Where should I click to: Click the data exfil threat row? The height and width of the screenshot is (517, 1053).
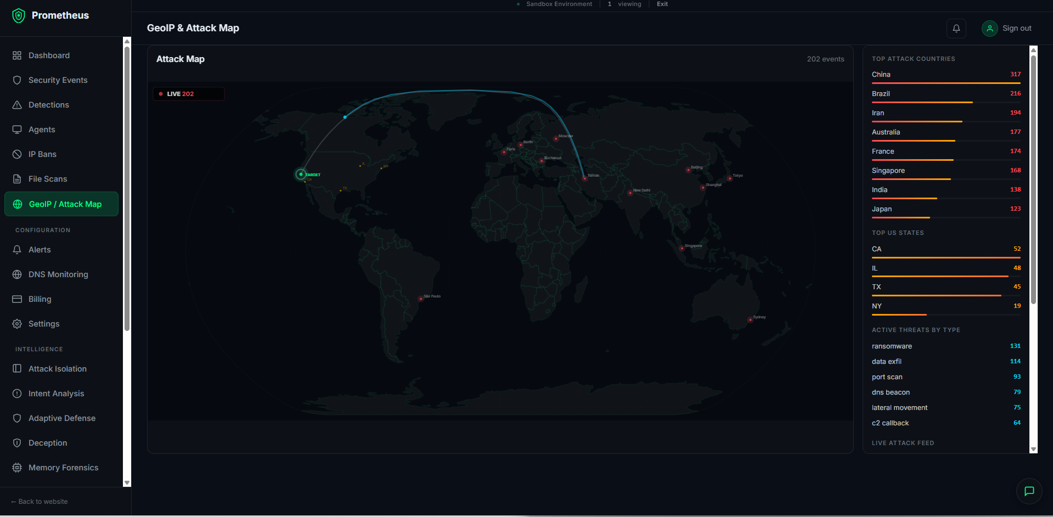946,362
